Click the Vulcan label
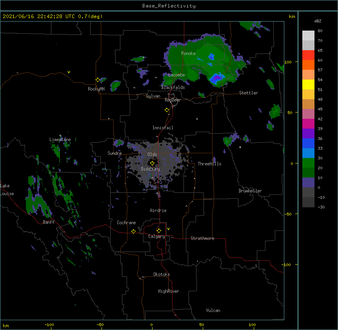This screenshot has width=338, height=330. click(x=213, y=310)
